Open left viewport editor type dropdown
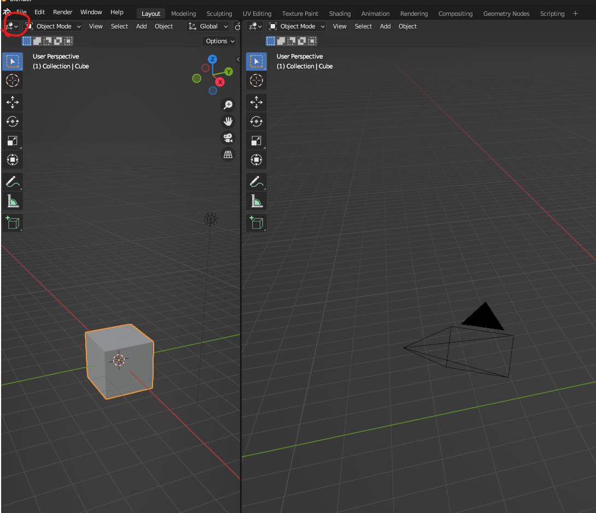The height and width of the screenshot is (513, 596). click(x=11, y=26)
